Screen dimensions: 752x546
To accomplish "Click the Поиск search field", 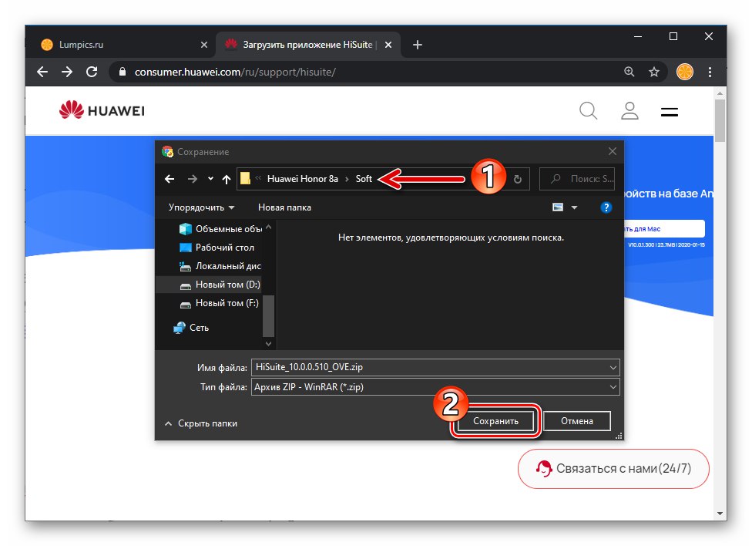I will tap(577, 179).
